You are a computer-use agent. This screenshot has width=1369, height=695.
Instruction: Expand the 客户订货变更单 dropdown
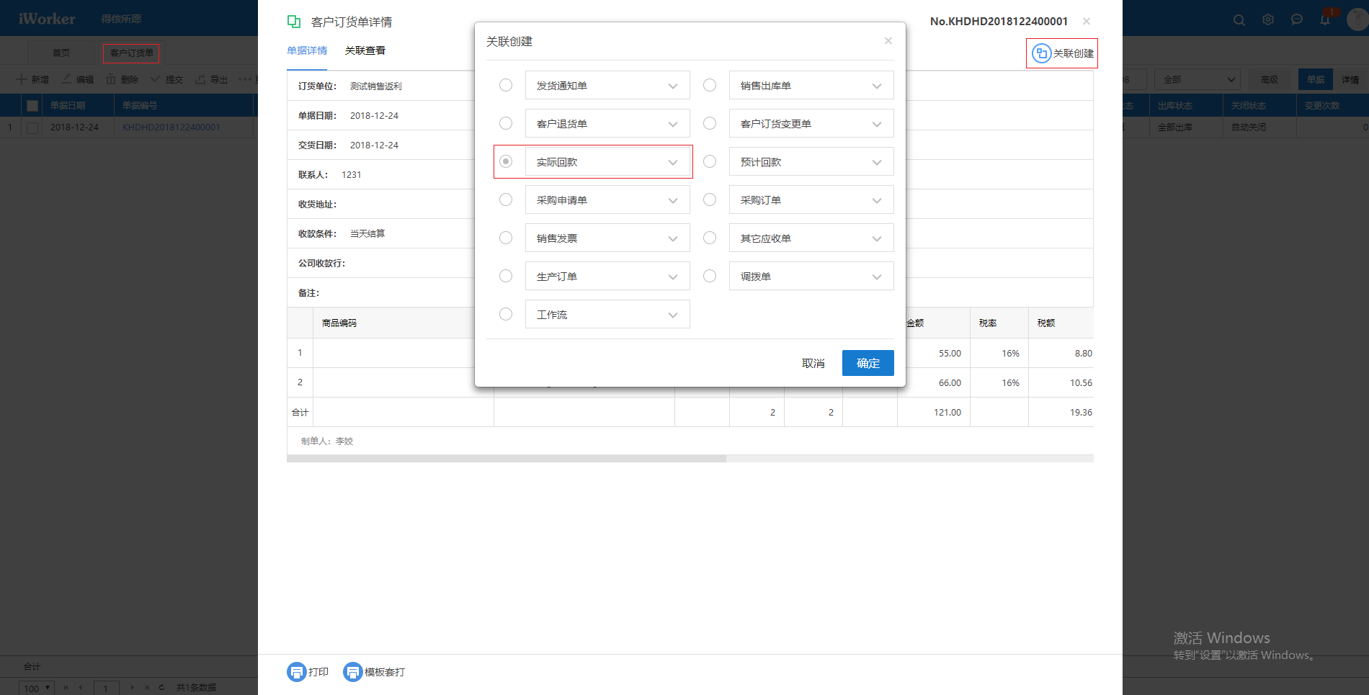[811, 123]
